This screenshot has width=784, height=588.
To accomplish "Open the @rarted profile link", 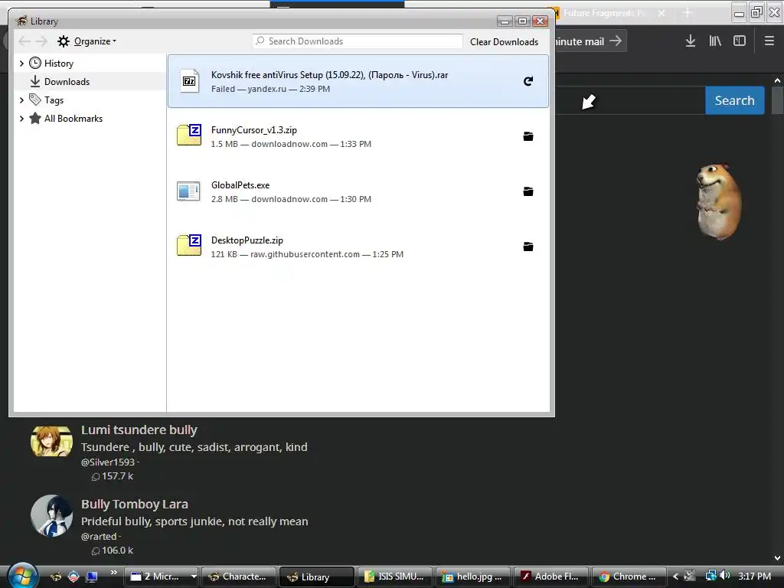I will (99, 537).
